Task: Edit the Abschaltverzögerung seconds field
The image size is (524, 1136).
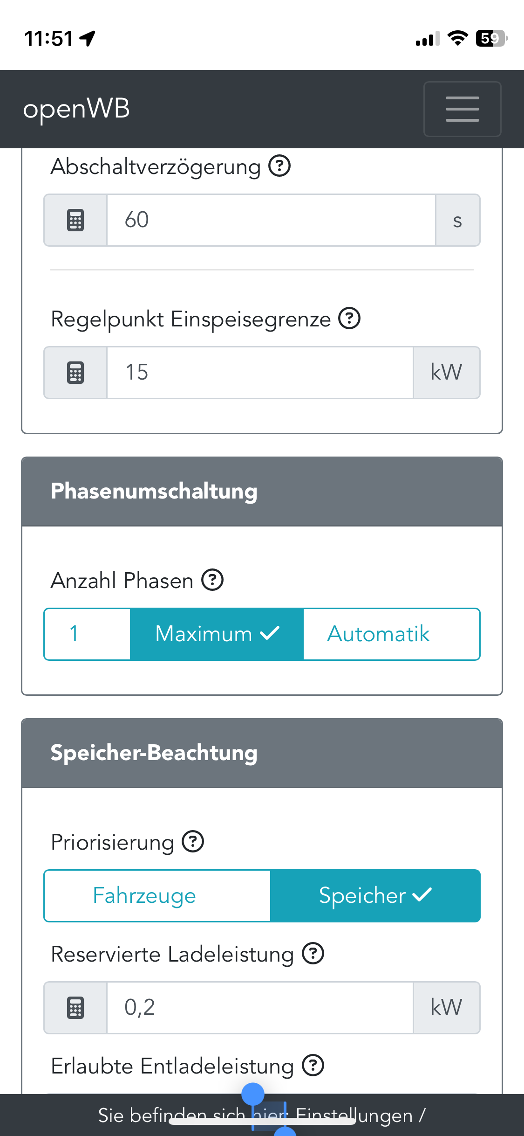Action: point(271,220)
